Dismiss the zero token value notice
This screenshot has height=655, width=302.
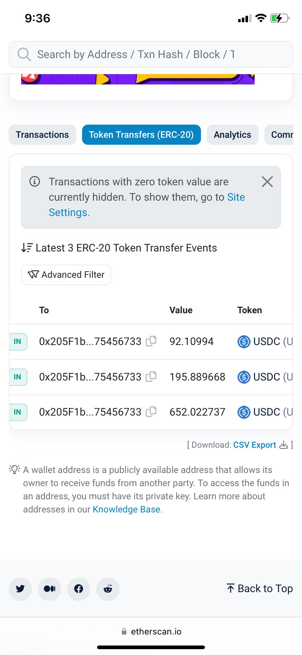pos(267,182)
